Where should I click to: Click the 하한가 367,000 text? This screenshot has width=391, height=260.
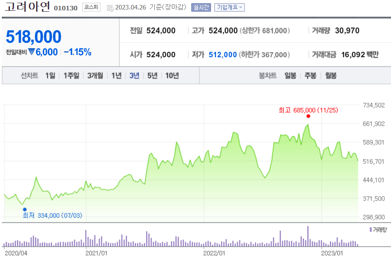264,55
